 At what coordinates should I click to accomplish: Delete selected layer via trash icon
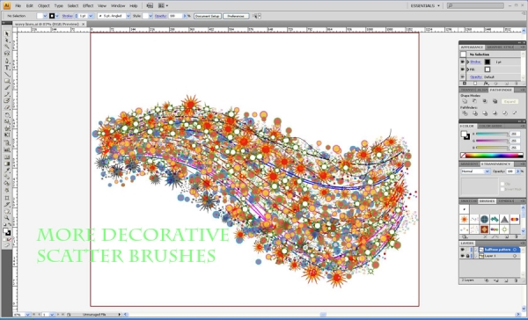[517, 280]
